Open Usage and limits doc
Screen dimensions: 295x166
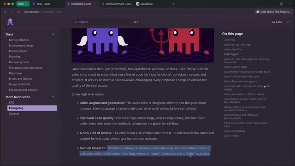[x=19, y=84]
